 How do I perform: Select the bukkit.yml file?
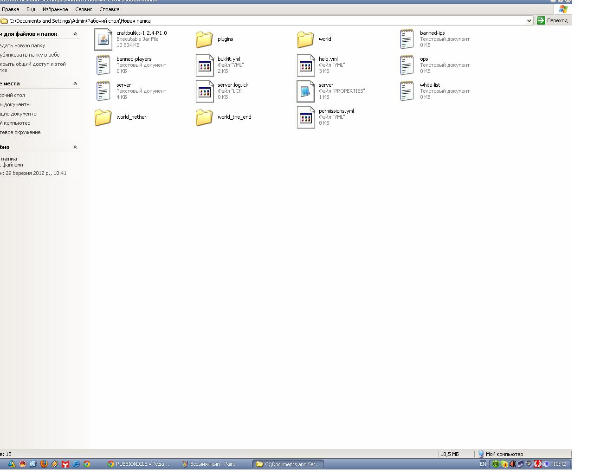tap(220, 65)
